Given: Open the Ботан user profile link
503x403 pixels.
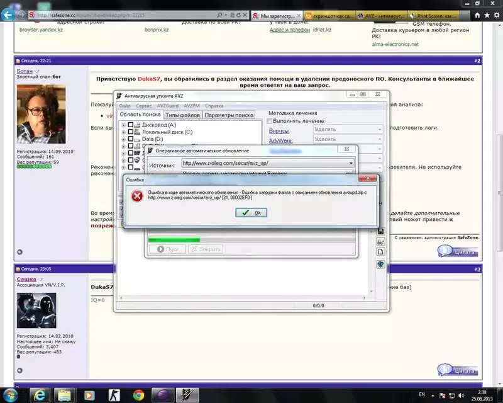Looking at the screenshot, I should [25, 71].
